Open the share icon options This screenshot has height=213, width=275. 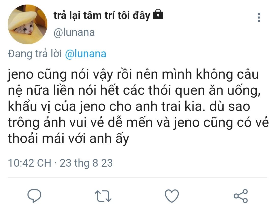[241, 196]
